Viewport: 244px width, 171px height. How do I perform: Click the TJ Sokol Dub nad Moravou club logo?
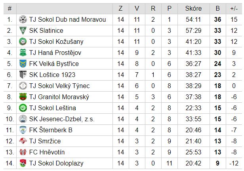click(23, 20)
